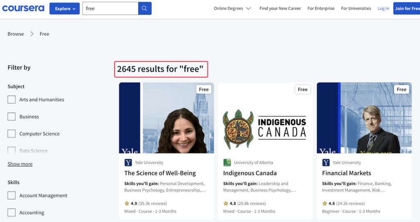420x222 pixels.
Task: Open For Universities link
Action: [356, 8]
